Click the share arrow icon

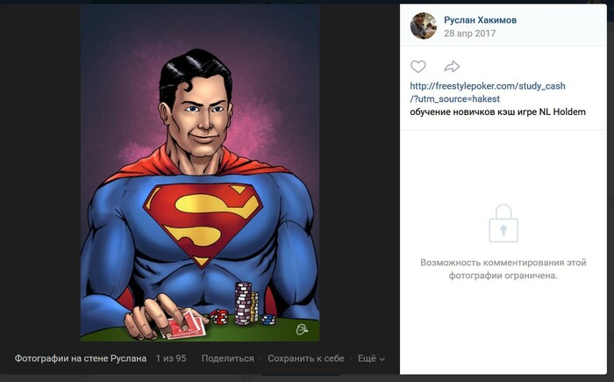pyautogui.click(x=452, y=67)
